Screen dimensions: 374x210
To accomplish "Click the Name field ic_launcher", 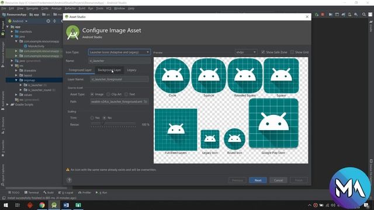I will (x=119, y=61).
